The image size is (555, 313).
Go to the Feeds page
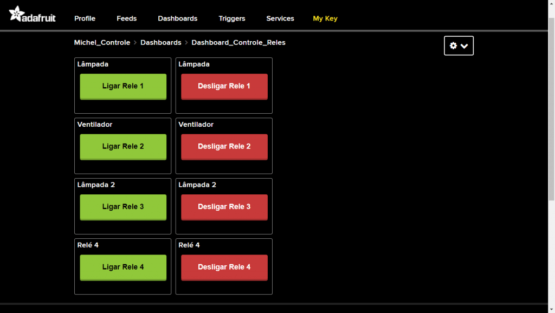127,18
